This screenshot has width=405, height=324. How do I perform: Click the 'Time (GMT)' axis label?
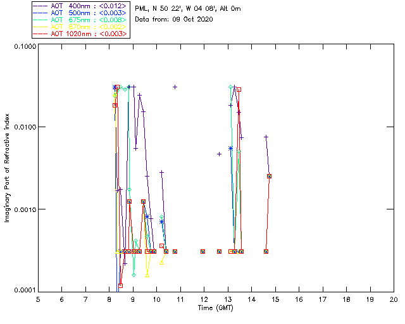pos(216,308)
